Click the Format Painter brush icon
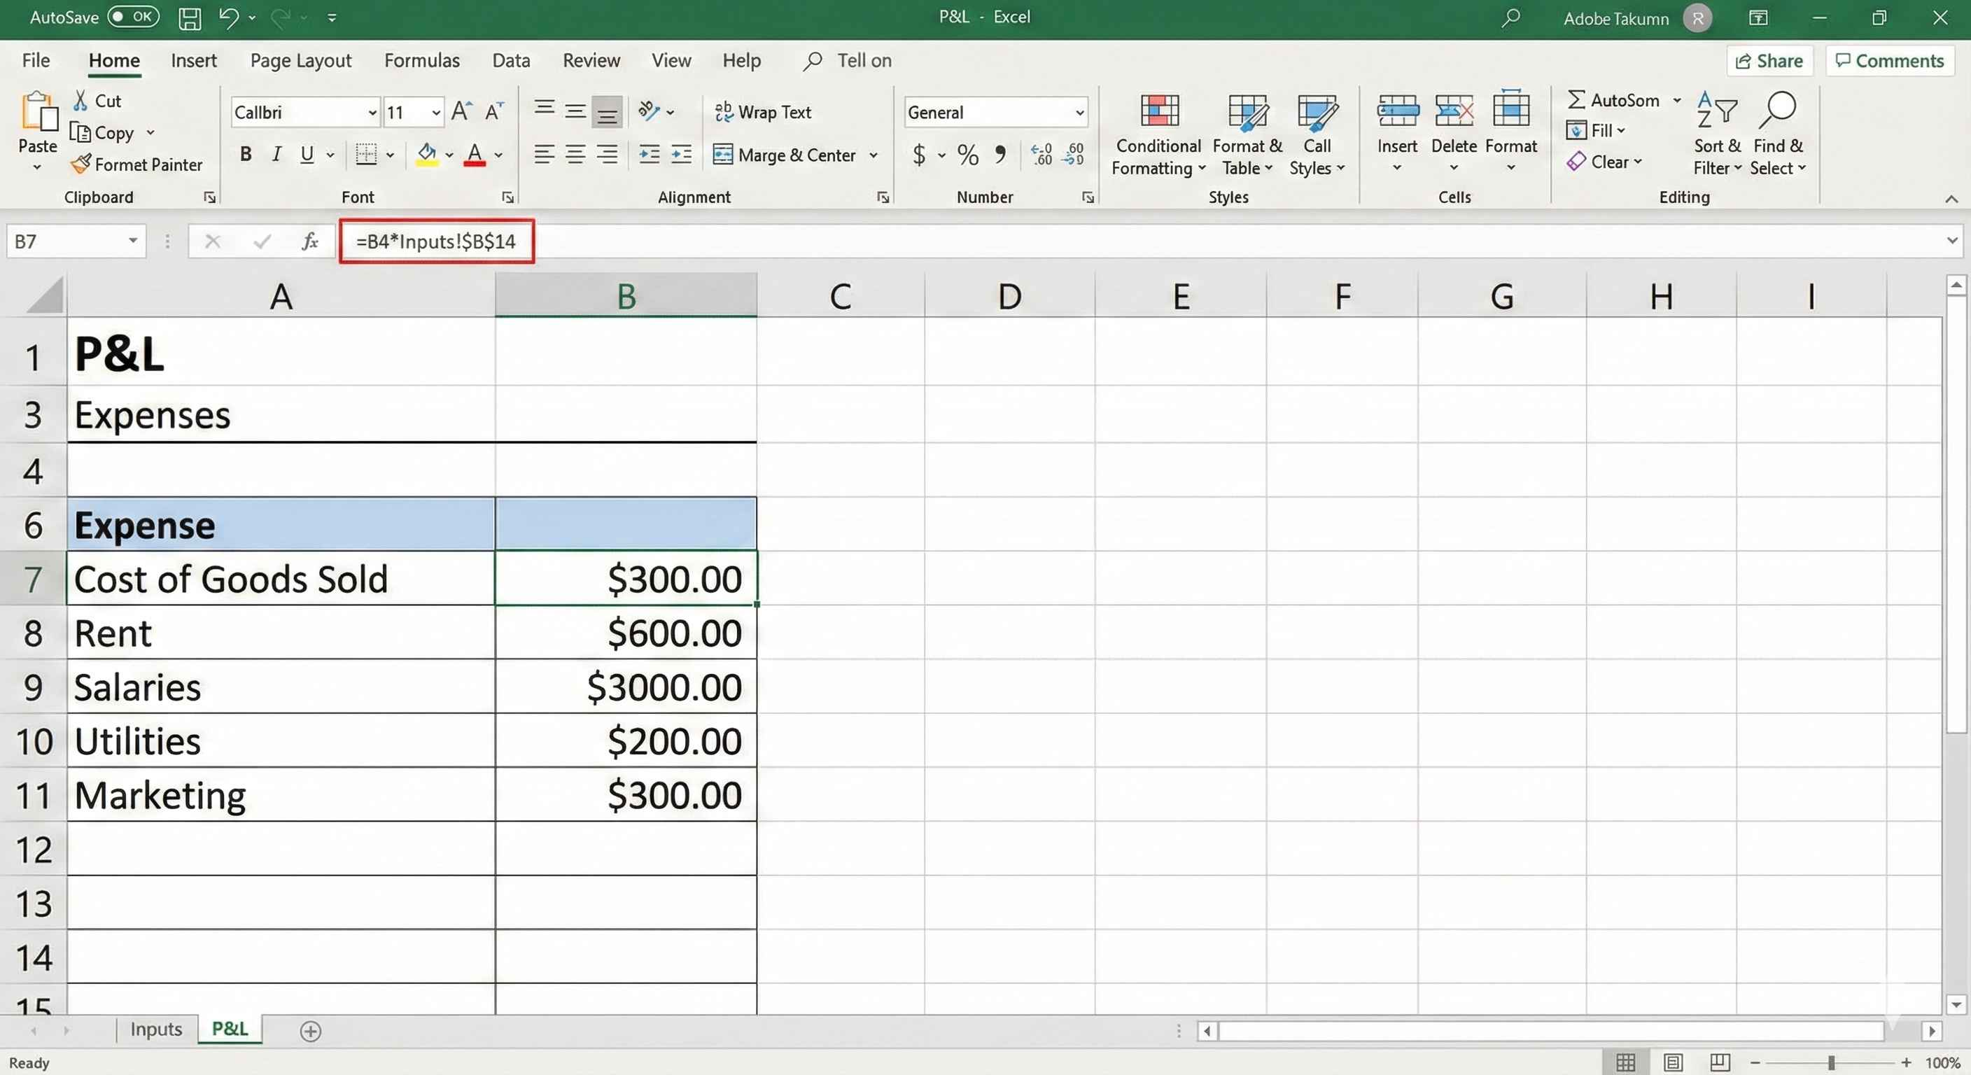Screen dimensions: 1971x1075 tap(80, 164)
